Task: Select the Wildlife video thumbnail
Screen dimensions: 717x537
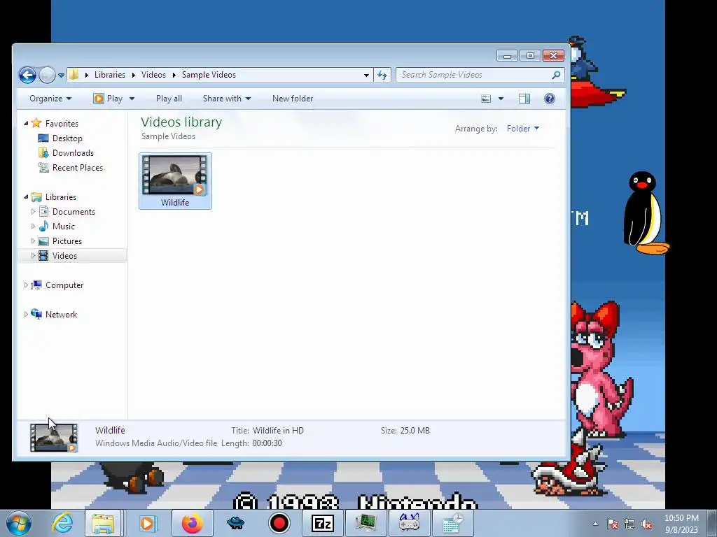Action: [x=174, y=174]
